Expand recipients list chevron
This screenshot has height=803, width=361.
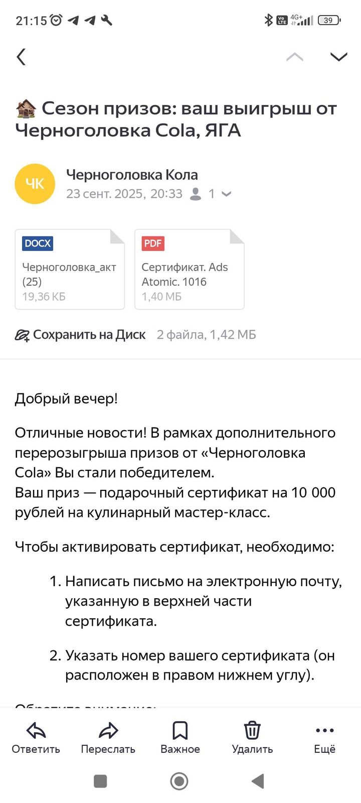(227, 194)
